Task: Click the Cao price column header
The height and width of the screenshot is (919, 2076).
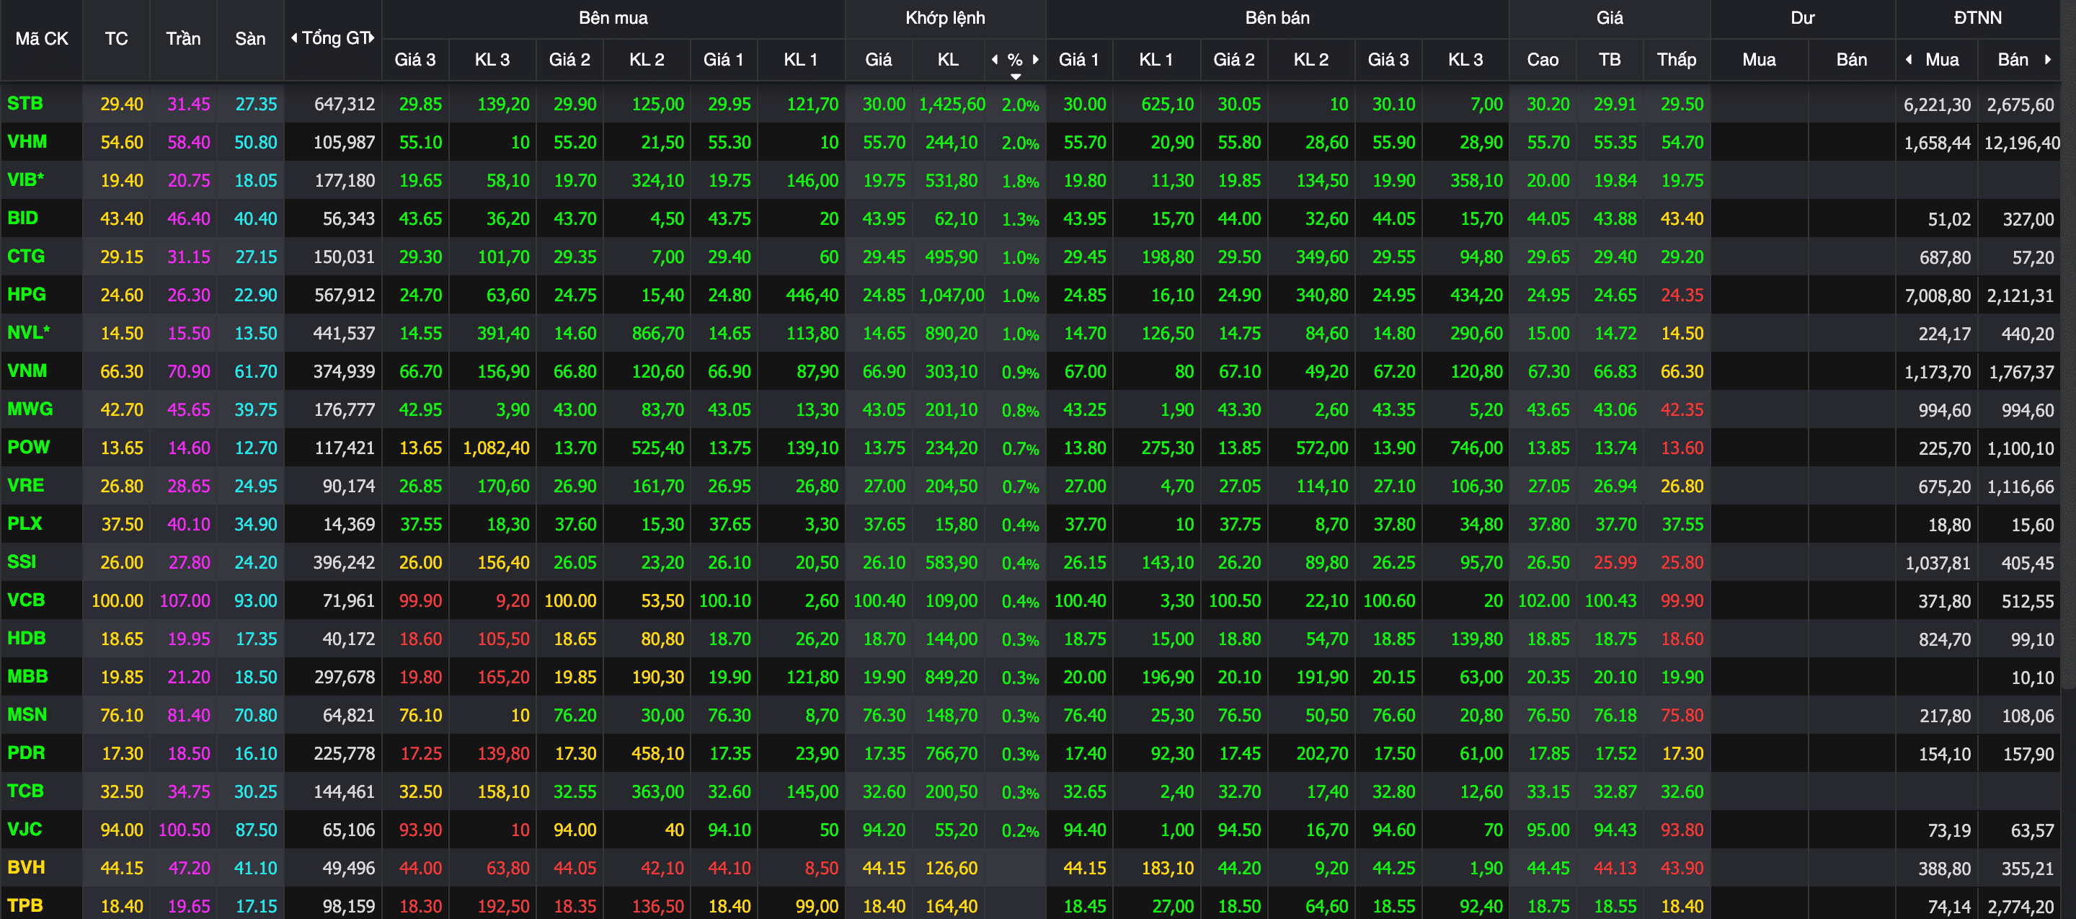Action: 1543,60
